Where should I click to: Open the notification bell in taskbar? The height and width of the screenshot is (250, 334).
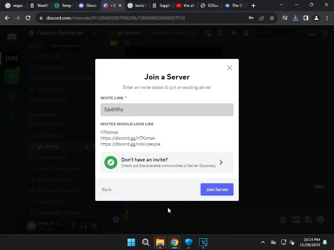point(325,242)
